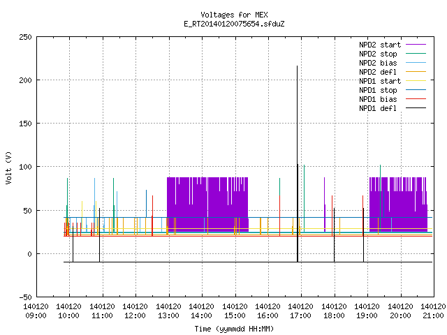Pick the 'NPD1 bias' legend text
Viewport: 447px width, 335px height.
point(378,99)
